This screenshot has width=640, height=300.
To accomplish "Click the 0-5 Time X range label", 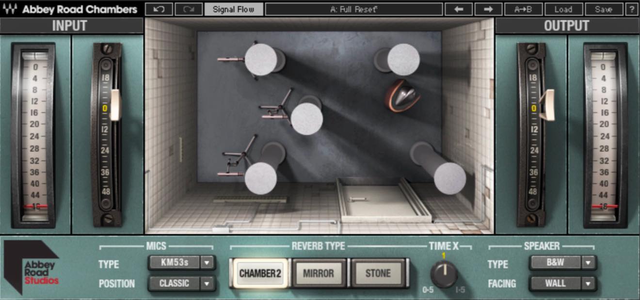I will (x=428, y=290).
